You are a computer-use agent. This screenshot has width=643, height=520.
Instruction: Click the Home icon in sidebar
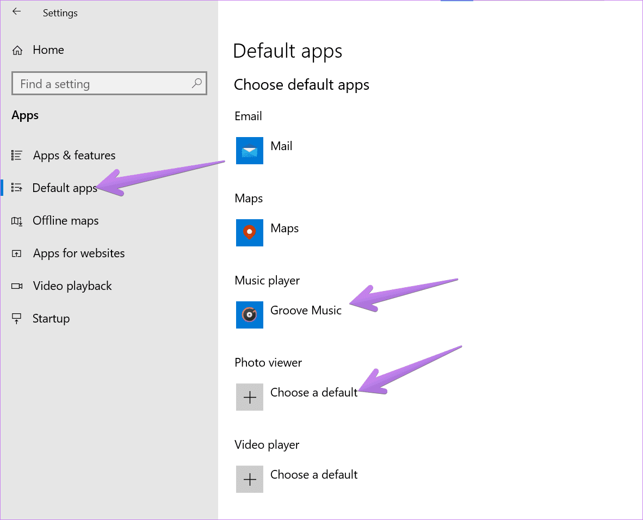click(x=17, y=51)
